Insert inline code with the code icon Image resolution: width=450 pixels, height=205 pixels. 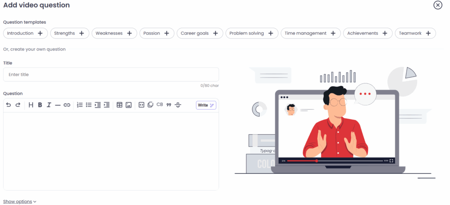tap(141, 105)
